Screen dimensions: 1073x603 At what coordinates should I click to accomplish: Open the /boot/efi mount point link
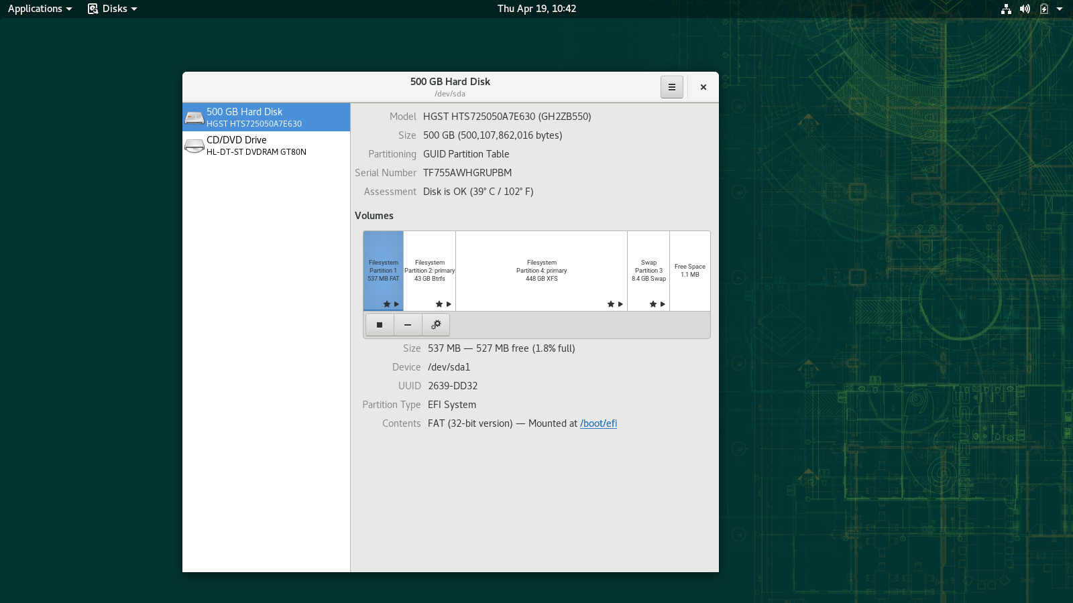pyautogui.click(x=598, y=423)
